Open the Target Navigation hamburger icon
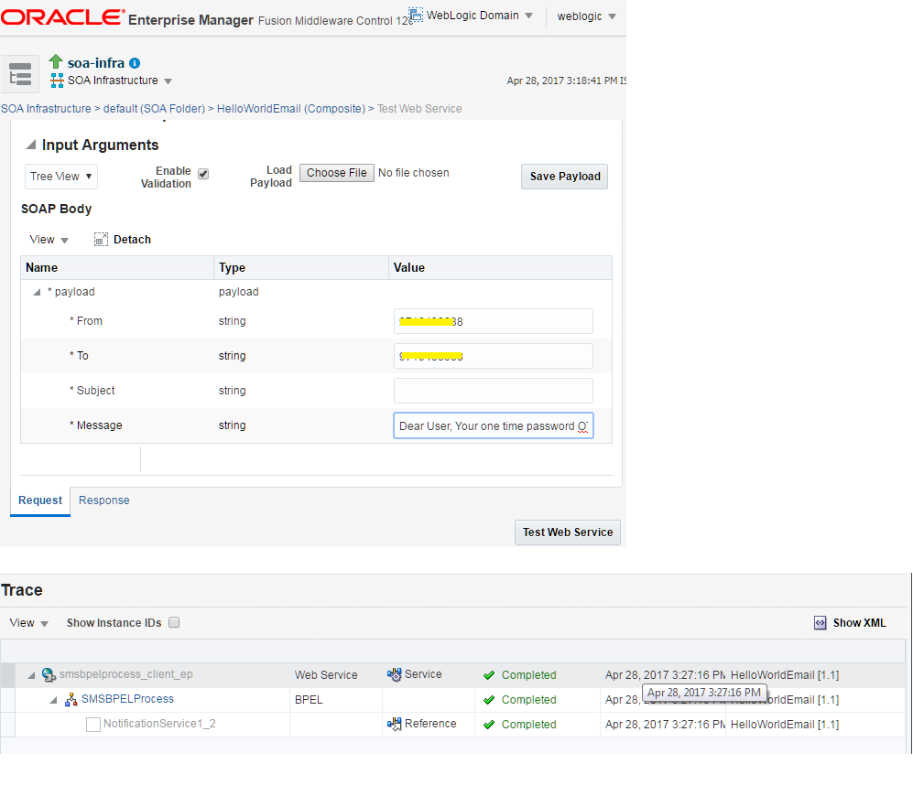The image size is (913, 807). pos(19,74)
